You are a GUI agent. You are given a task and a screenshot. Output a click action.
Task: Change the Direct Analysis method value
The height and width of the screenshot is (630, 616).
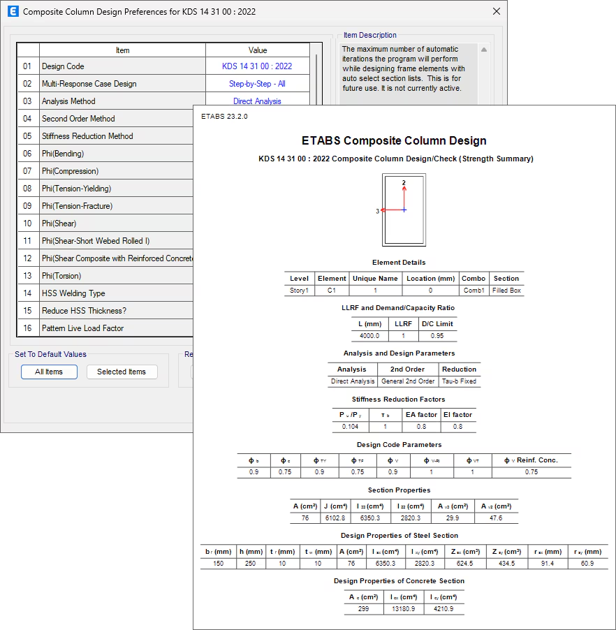pyautogui.click(x=257, y=101)
